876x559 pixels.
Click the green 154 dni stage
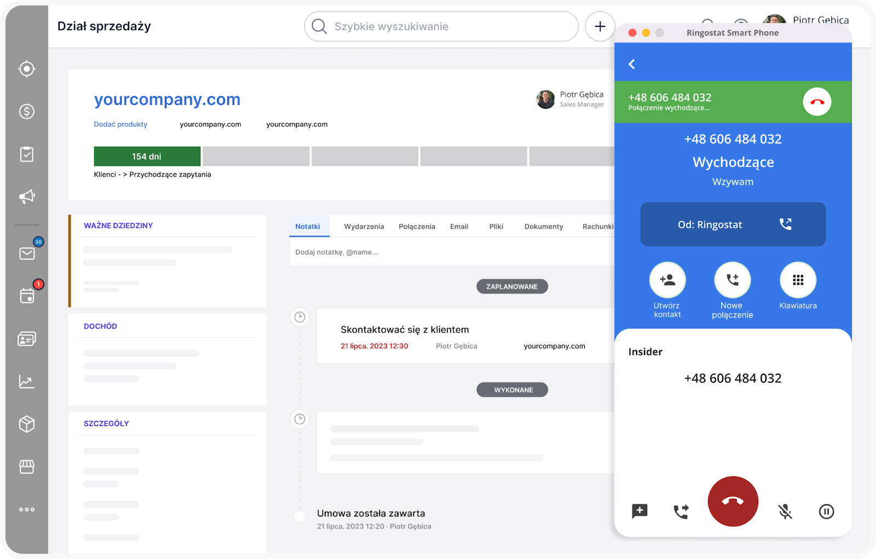pos(147,156)
